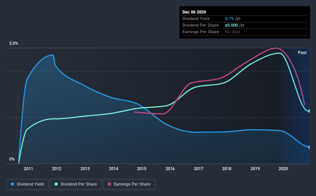Click the Dec 06 2020 tooltip date
316x196 pixels.
tap(194, 12)
